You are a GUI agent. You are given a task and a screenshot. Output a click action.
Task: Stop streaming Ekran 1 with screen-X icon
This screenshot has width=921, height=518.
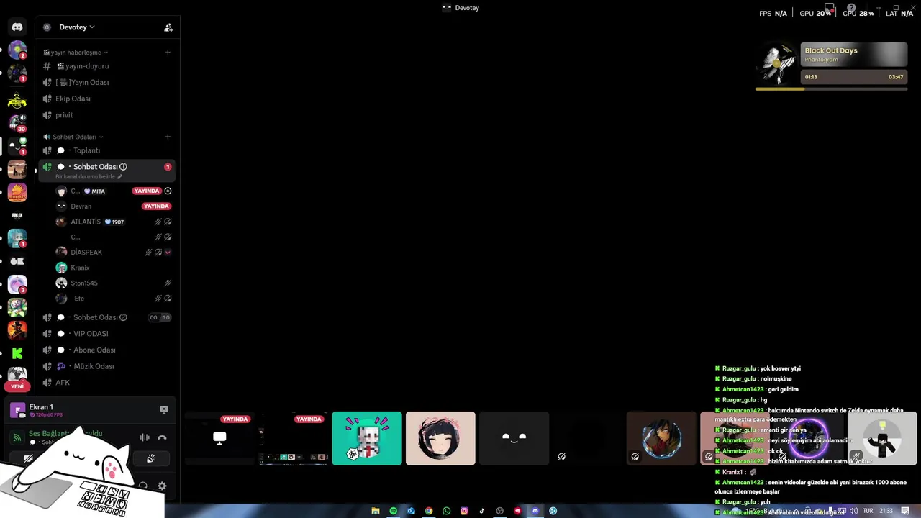[x=164, y=409]
